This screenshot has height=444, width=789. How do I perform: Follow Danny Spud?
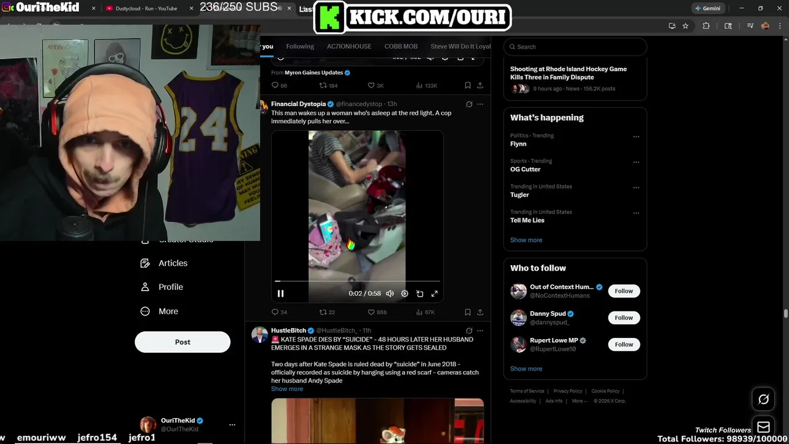[x=624, y=318]
